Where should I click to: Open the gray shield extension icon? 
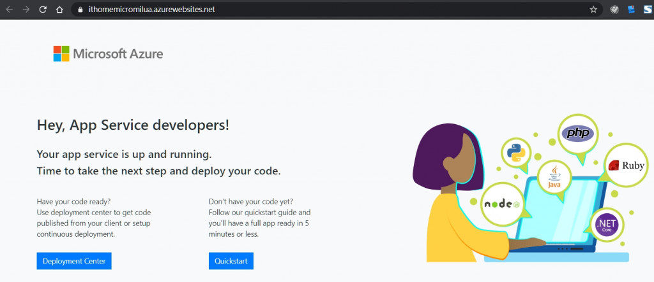tap(614, 9)
